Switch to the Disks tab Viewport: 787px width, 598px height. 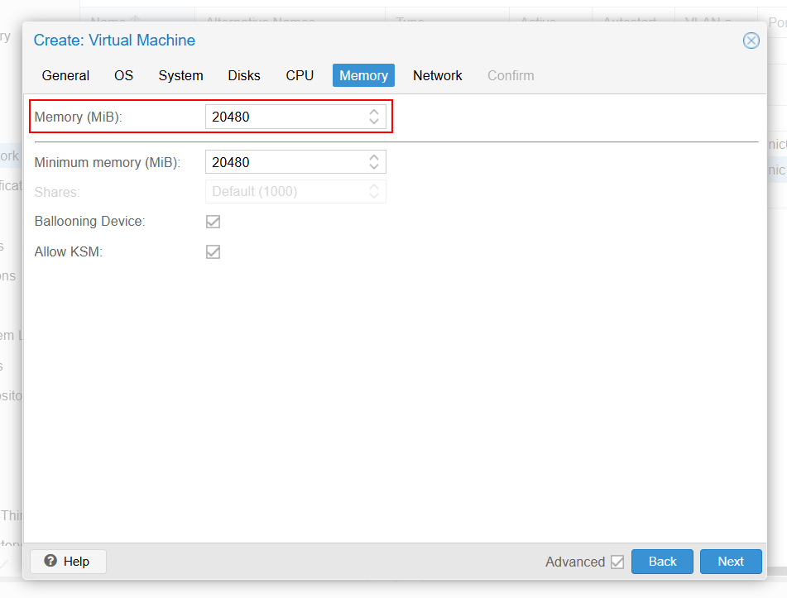coord(244,75)
